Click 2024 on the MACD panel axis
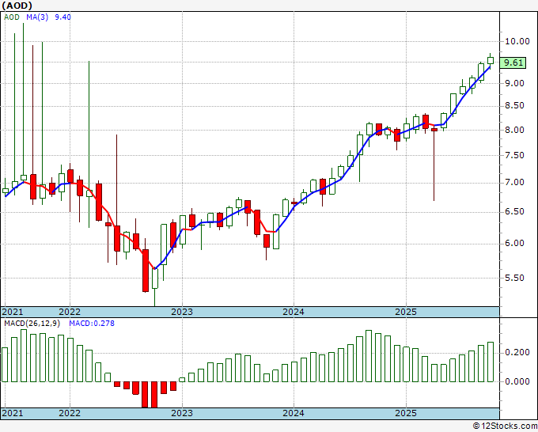538x432 pixels. [x=294, y=413]
